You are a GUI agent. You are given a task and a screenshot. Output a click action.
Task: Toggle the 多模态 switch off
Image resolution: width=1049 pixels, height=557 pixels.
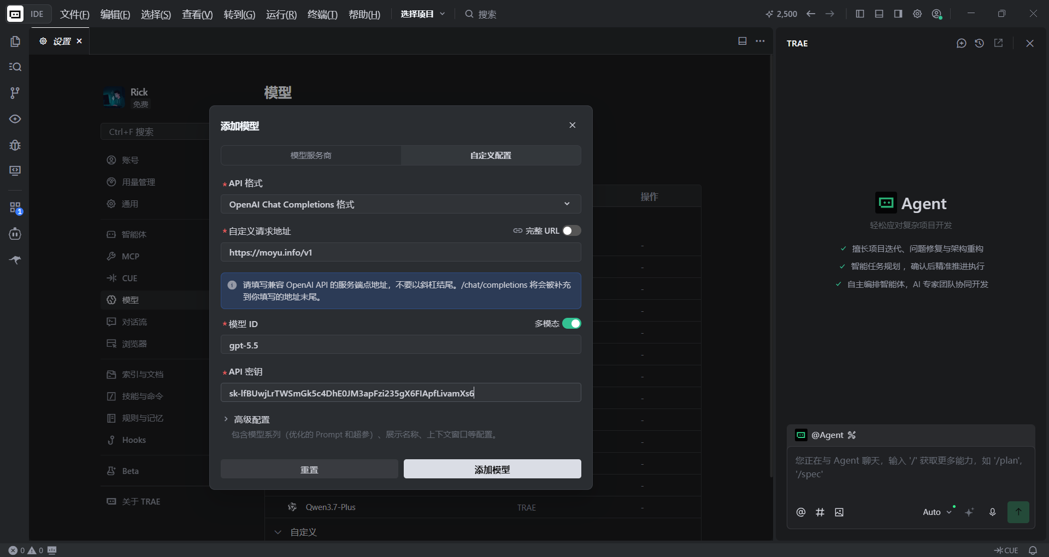click(x=571, y=324)
